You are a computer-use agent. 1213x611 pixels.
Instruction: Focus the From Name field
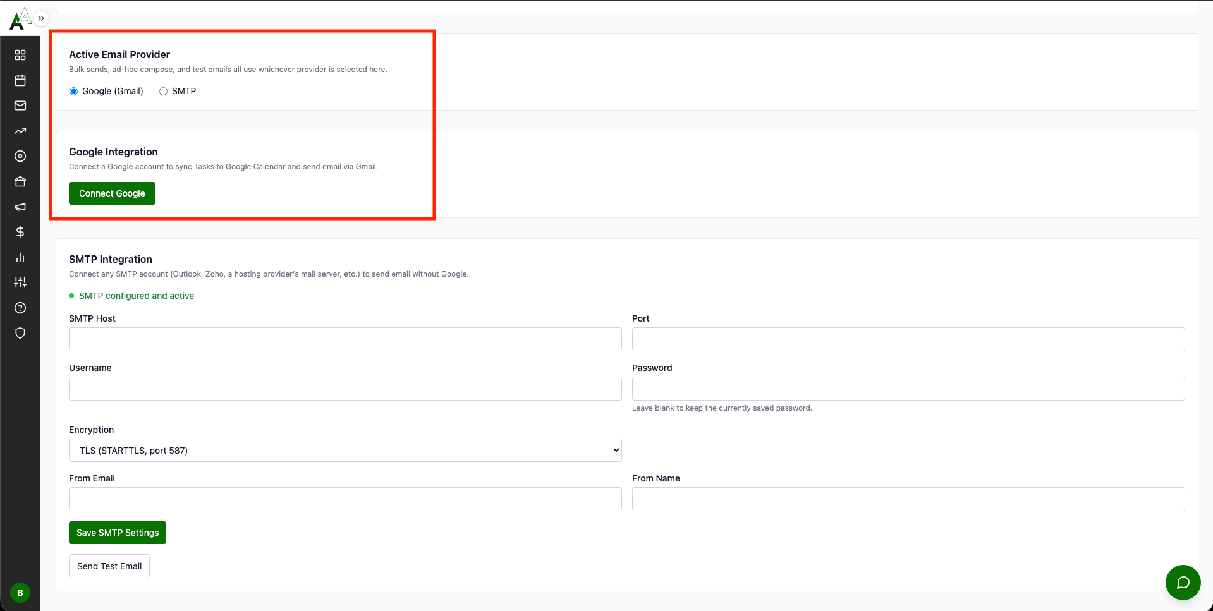point(908,499)
